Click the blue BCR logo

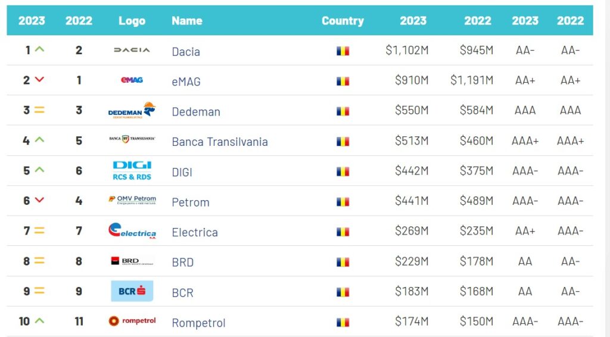pos(132,291)
